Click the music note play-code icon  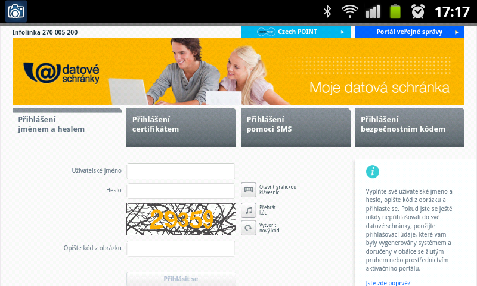(248, 210)
